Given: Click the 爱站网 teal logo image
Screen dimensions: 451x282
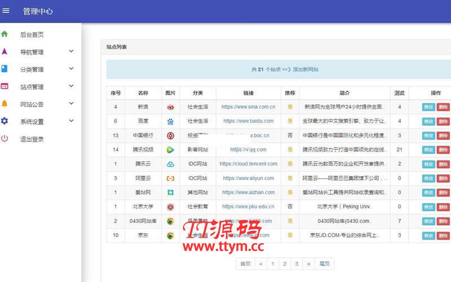Looking at the screenshot, I should [x=170, y=193].
